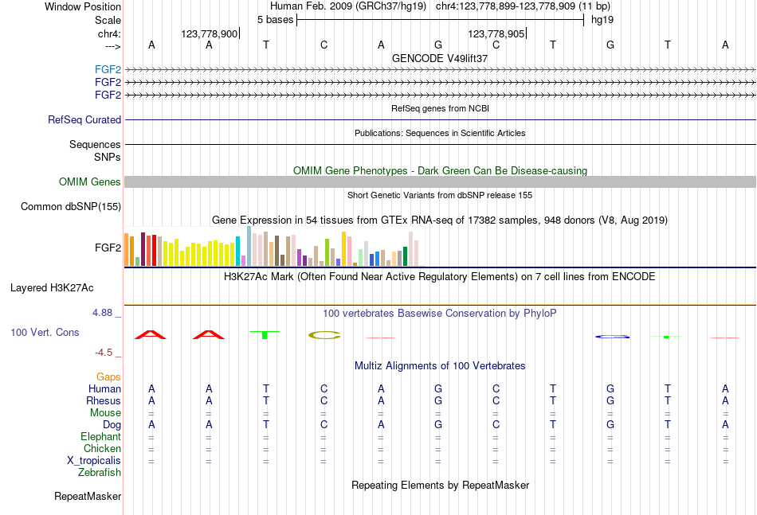Click the Dog species label
This screenshot has width=757, height=515.
pyautogui.click(x=112, y=425)
